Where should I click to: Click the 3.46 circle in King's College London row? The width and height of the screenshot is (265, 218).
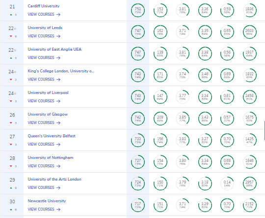click(x=205, y=75)
